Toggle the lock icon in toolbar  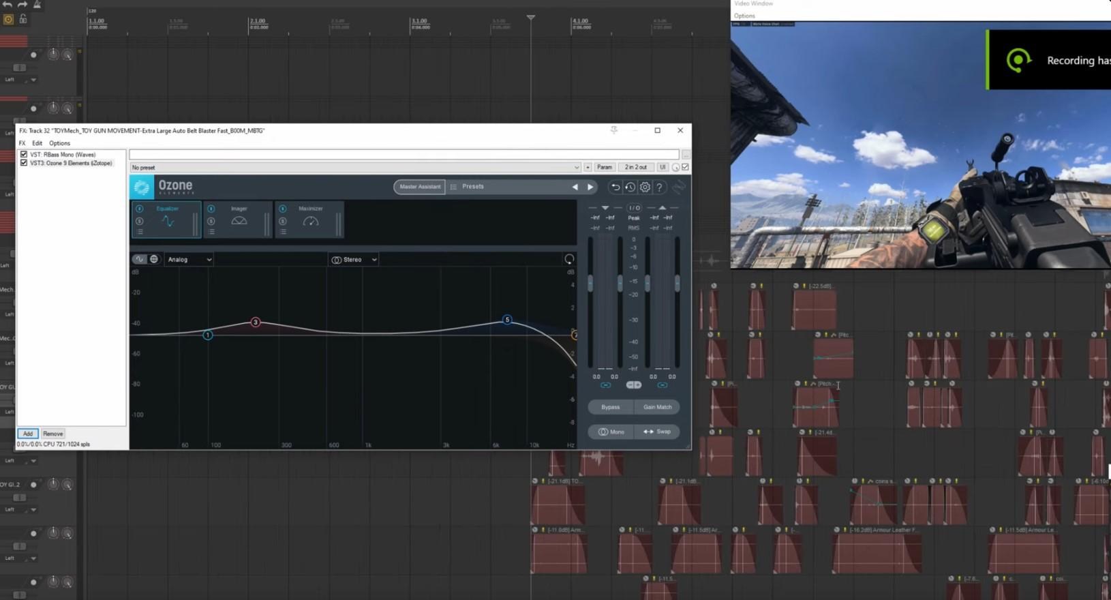tap(23, 19)
